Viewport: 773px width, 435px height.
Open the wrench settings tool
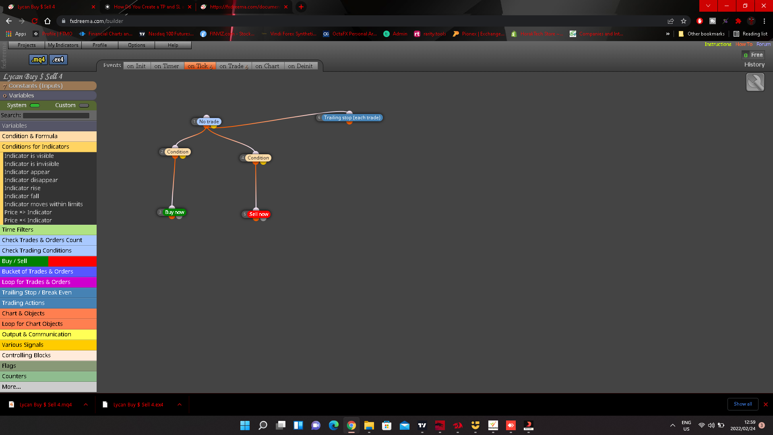755,82
